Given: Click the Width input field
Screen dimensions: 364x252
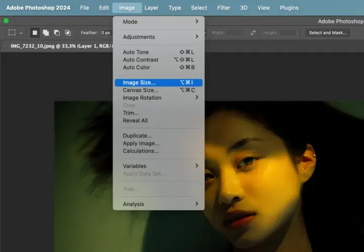Looking at the screenshot, I should (234, 33).
